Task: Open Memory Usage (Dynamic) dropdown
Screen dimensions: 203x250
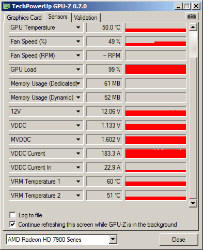Action: click(x=78, y=98)
